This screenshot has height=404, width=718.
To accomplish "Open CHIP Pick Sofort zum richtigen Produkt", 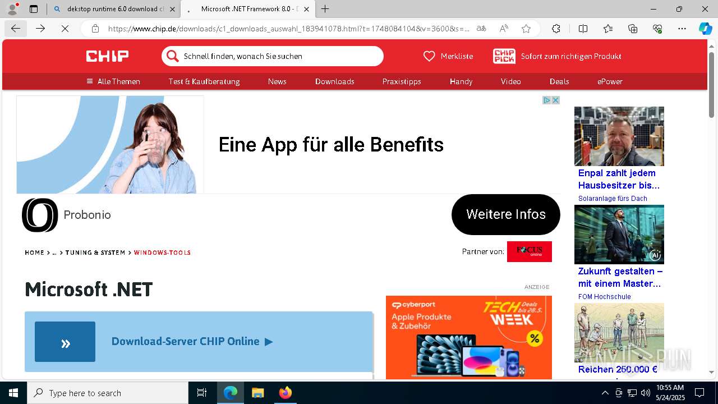I will (557, 56).
